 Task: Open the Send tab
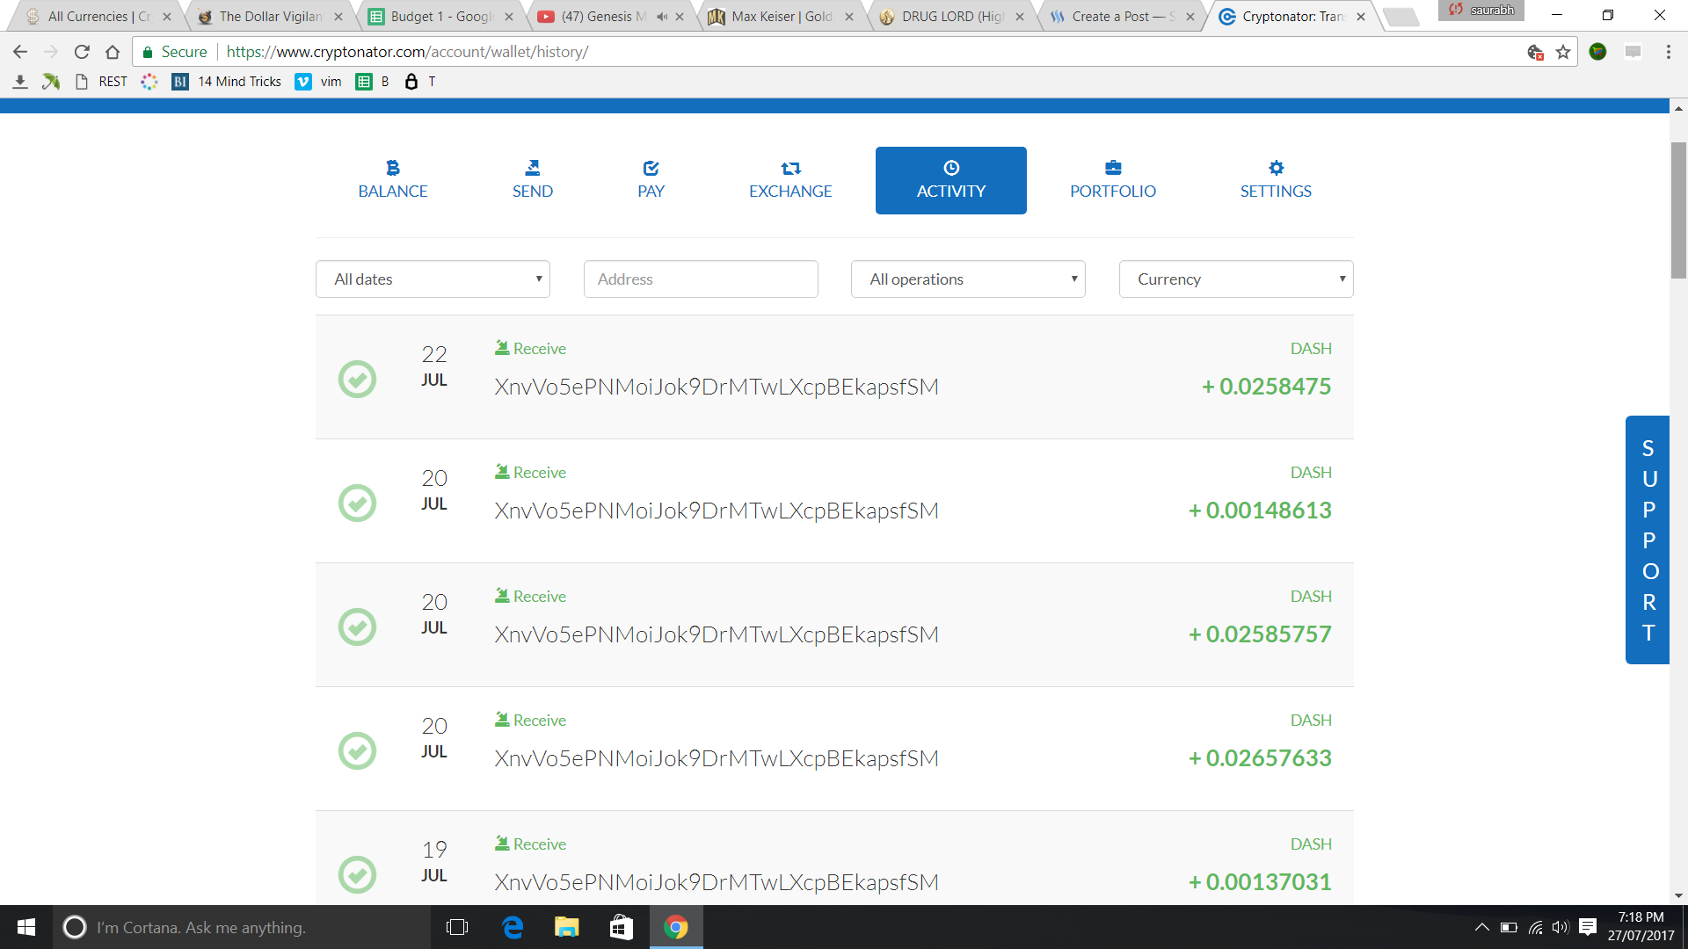tap(533, 180)
